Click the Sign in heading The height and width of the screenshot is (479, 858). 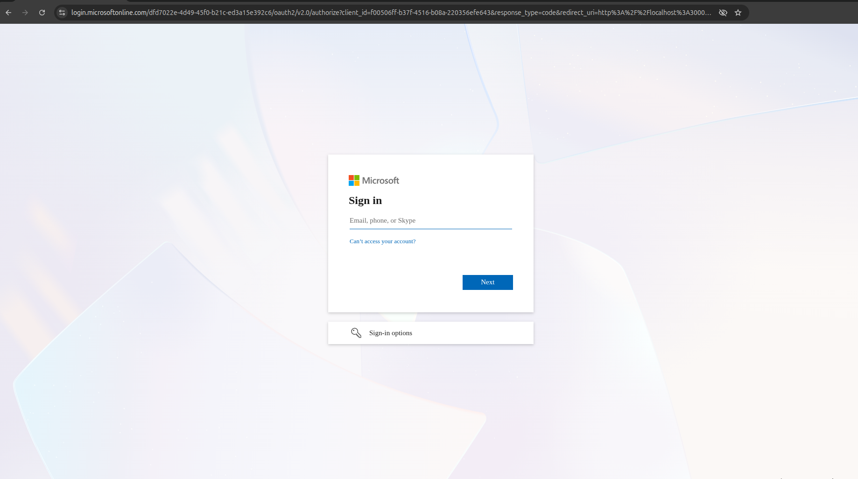[x=365, y=201]
